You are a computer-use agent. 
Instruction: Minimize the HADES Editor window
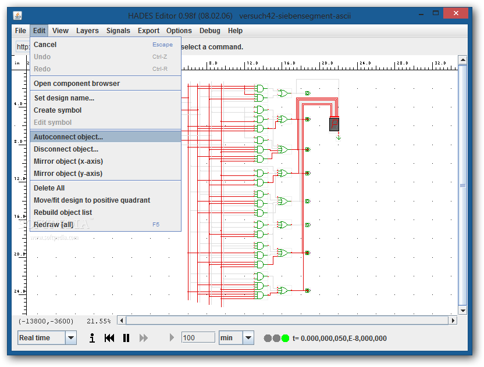tap(421, 14)
